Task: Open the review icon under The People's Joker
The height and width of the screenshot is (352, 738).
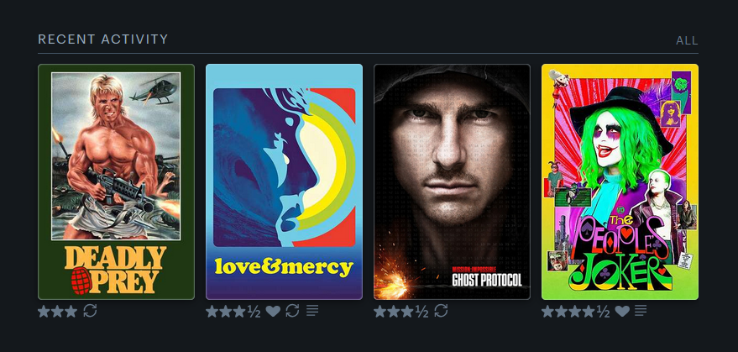Action: tap(641, 311)
